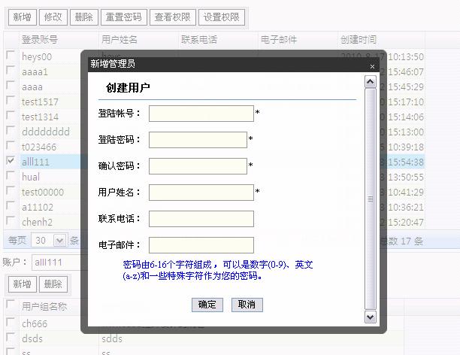This screenshot has height=355, width=460.
Task: Click the 设置权限 toolbar button
Action: point(222,17)
